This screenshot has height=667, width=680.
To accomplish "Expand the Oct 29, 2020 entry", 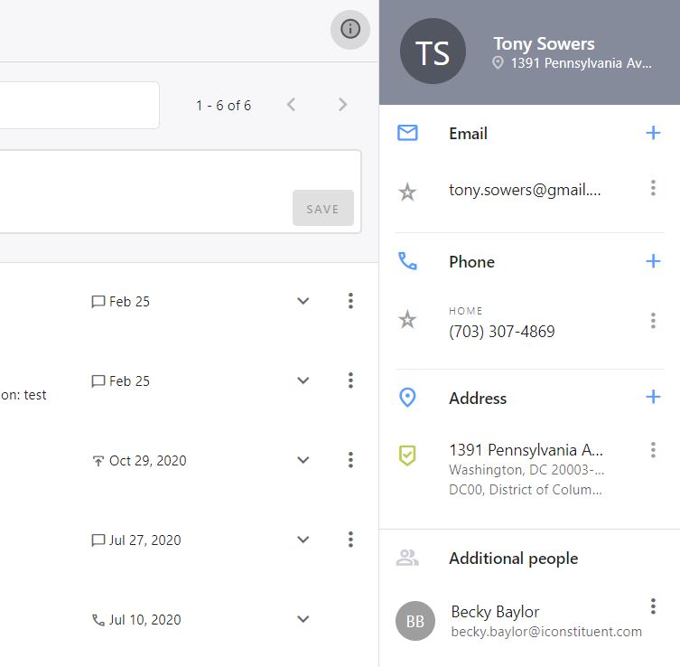I will click(303, 460).
